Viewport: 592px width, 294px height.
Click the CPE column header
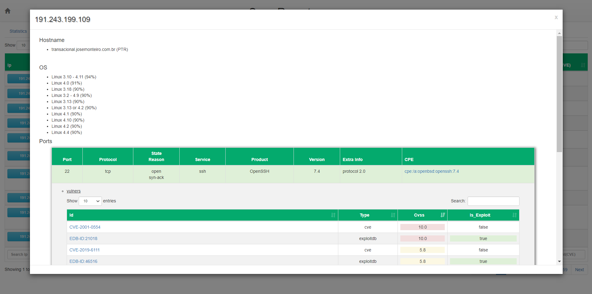[468, 156]
